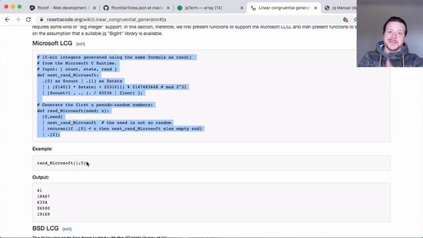Viewport: 423px width, 238px height.
Task: Click output value 26500
Action: tap(44, 208)
